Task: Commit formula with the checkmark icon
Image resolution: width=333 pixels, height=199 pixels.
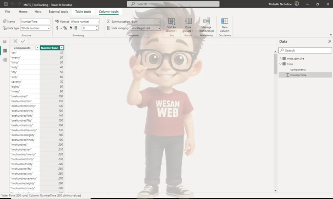Action: click(x=23, y=41)
